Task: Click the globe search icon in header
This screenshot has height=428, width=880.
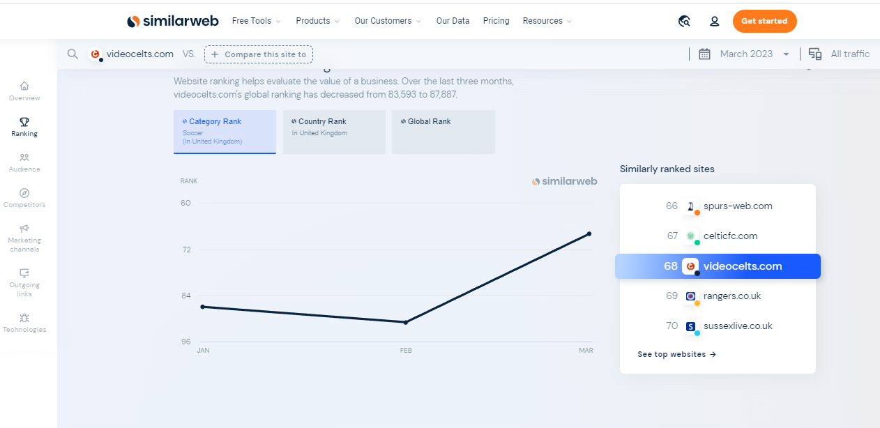Action: pos(684,22)
